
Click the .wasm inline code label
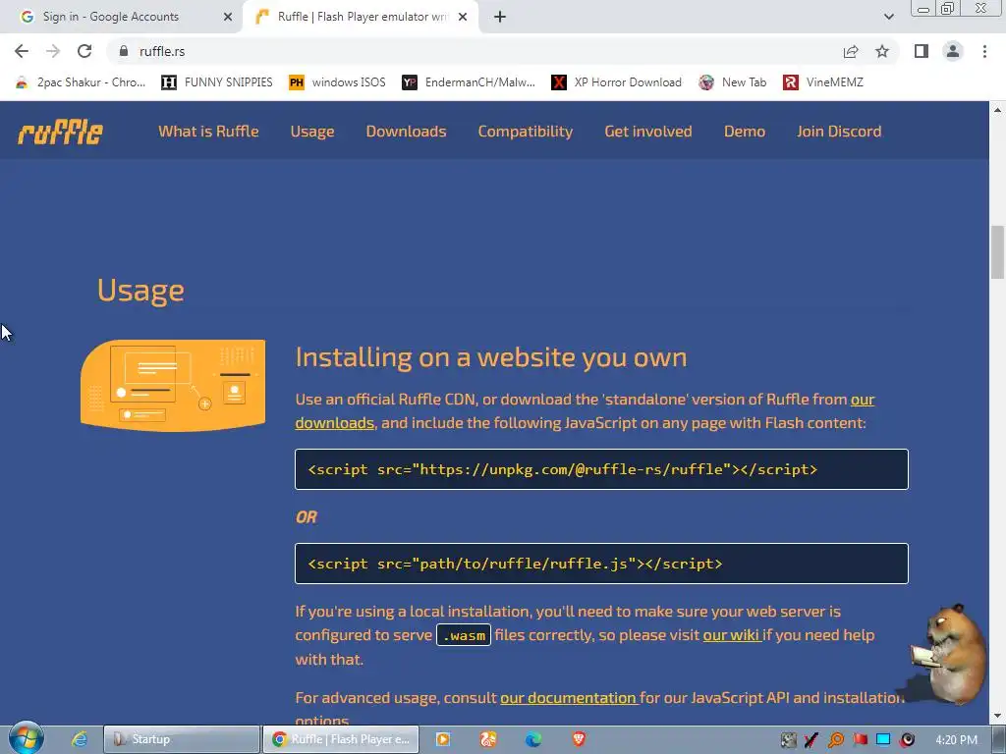tap(464, 635)
